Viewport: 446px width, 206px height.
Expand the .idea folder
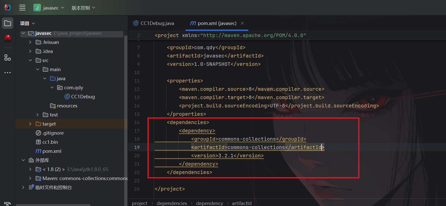pyautogui.click(x=30, y=51)
